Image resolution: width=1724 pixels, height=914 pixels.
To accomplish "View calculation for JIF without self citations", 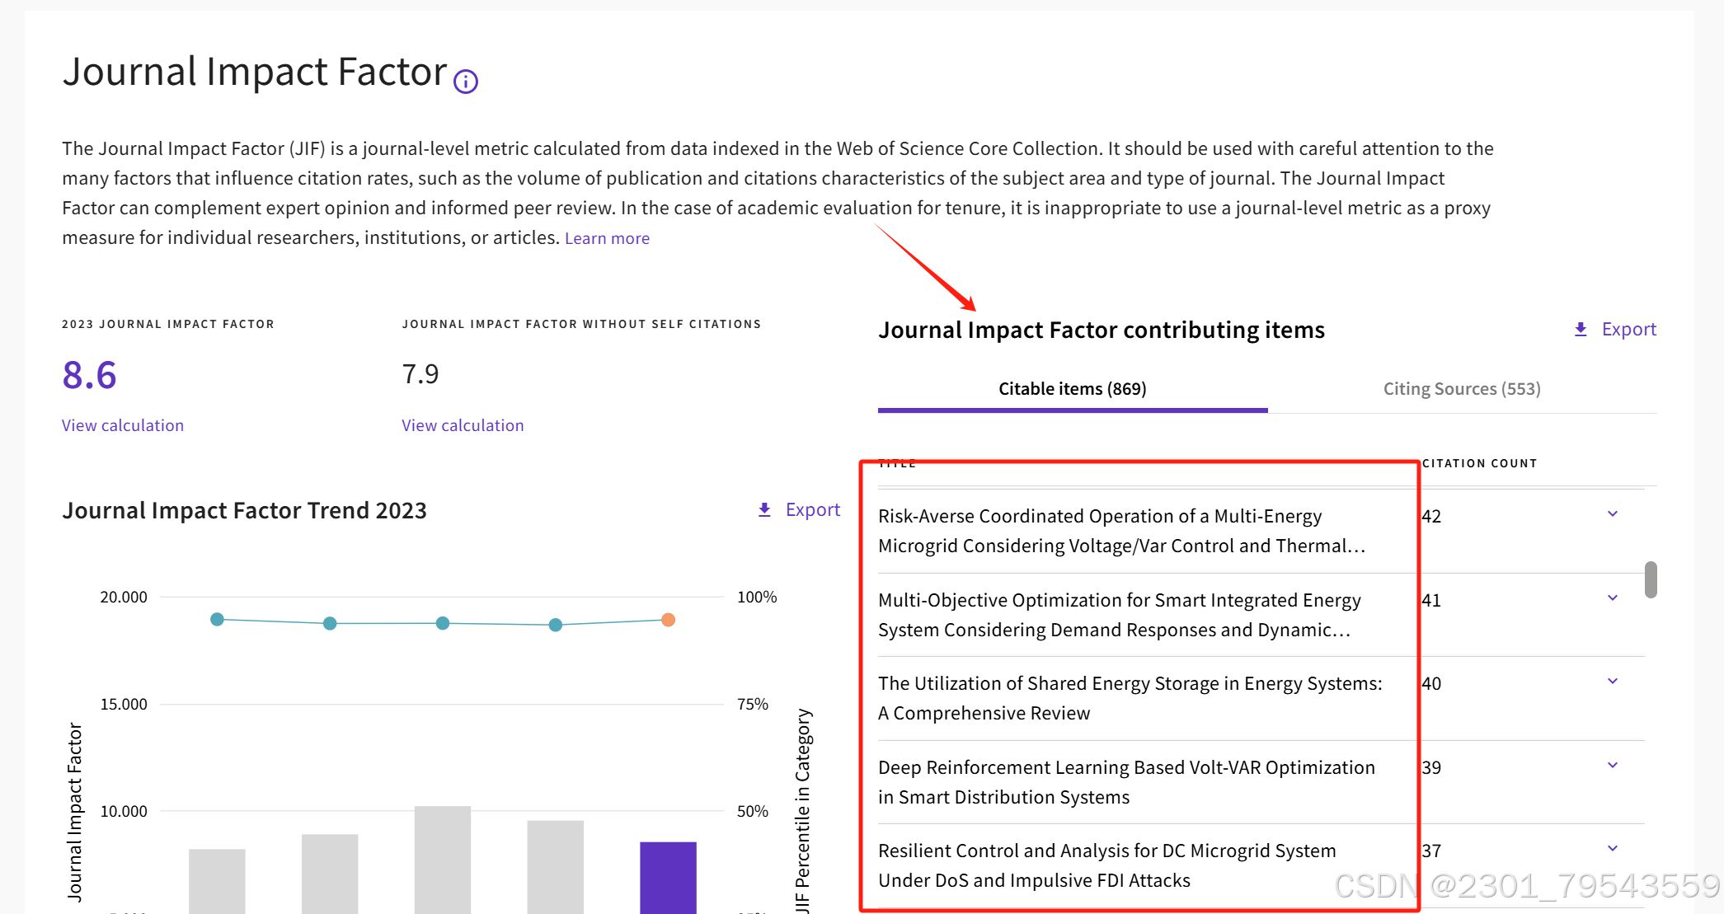I will pyautogui.click(x=463, y=425).
